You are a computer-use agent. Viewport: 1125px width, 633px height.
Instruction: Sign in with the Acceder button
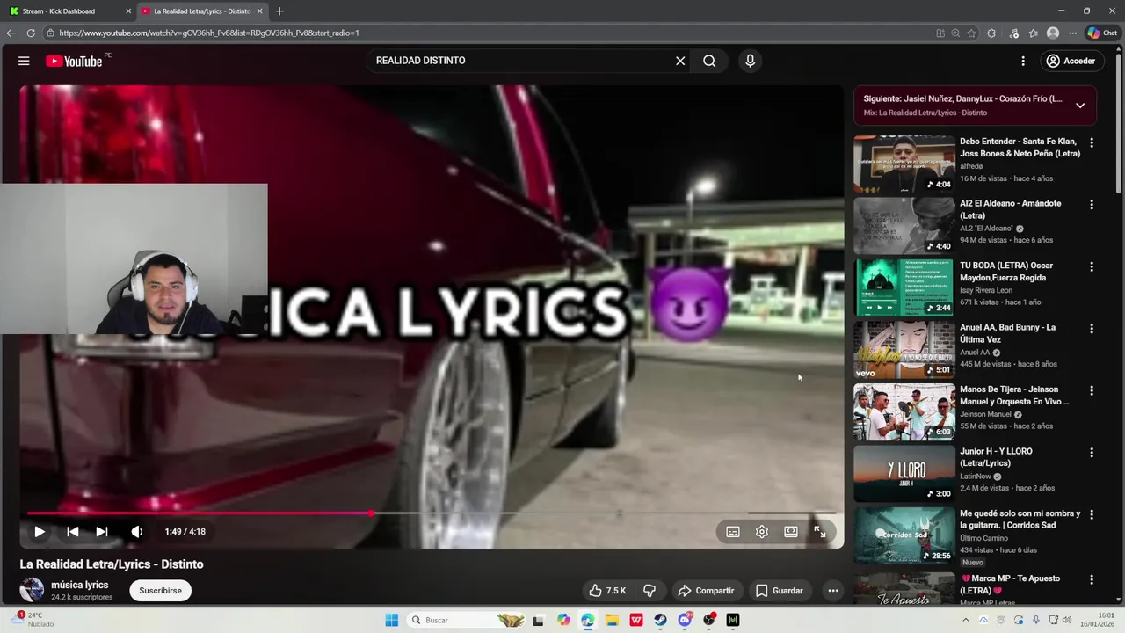[1071, 61]
